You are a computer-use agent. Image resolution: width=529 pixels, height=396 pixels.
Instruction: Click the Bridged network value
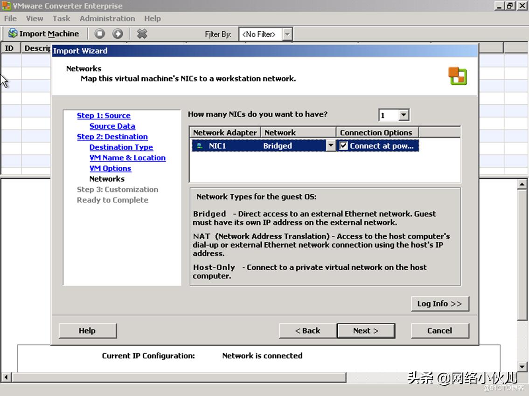(x=277, y=146)
